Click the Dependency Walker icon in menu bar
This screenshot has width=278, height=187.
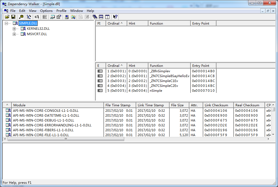point(6,11)
